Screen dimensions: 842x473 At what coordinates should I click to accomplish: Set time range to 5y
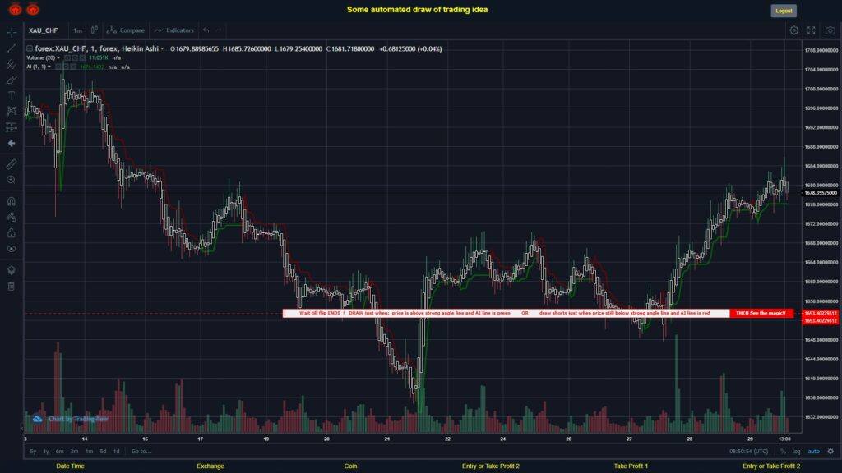(x=33, y=452)
